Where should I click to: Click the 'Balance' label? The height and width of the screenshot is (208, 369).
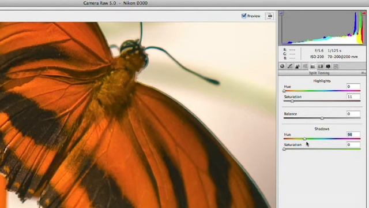pos(291,114)
